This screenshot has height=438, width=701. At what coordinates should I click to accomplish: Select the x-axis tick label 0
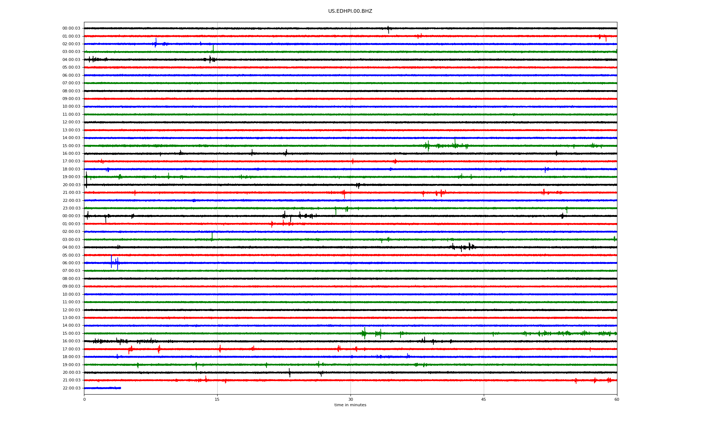[x=84, y=399]
